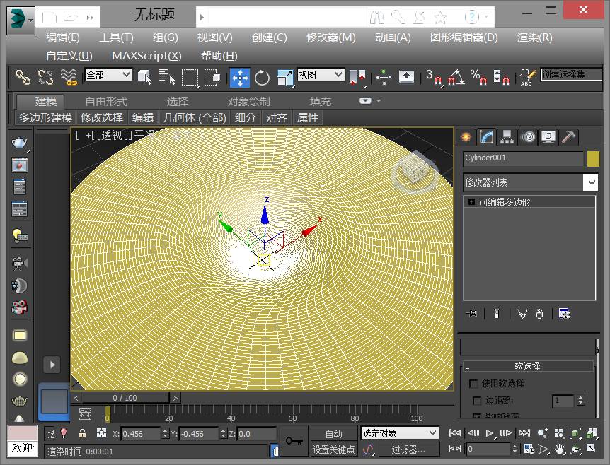Check the 边距离 checkbox
This screenshot has height=465, width=610.
point(477,401)
